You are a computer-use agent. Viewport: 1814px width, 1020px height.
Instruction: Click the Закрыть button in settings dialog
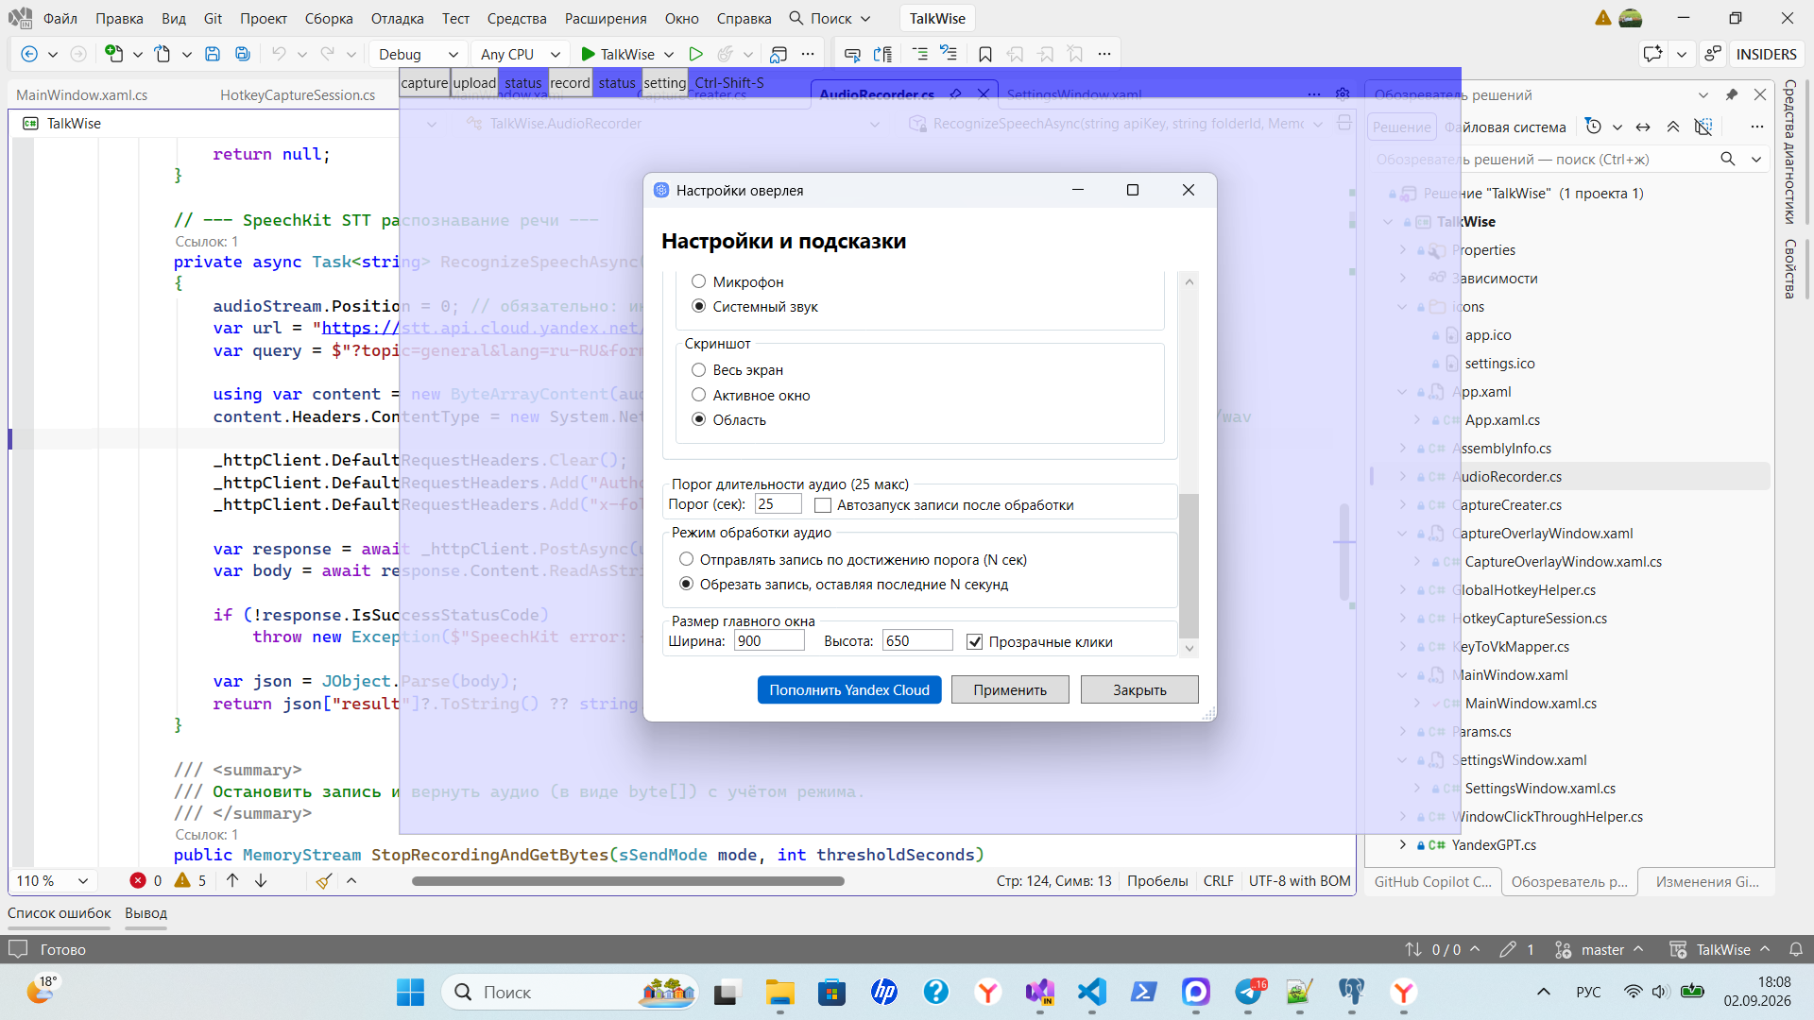[x=1139, y=690]
